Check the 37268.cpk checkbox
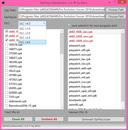 point(6,53)
